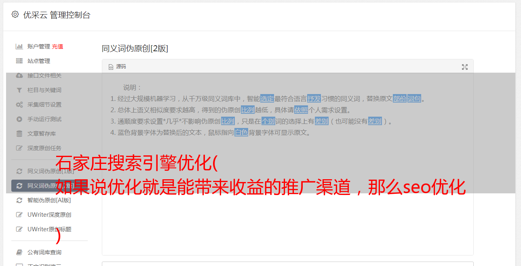The width and height of the screenshot is (521, 266).
Task: Click the bar chart icon for 账户管理
Action: [19, 46]
